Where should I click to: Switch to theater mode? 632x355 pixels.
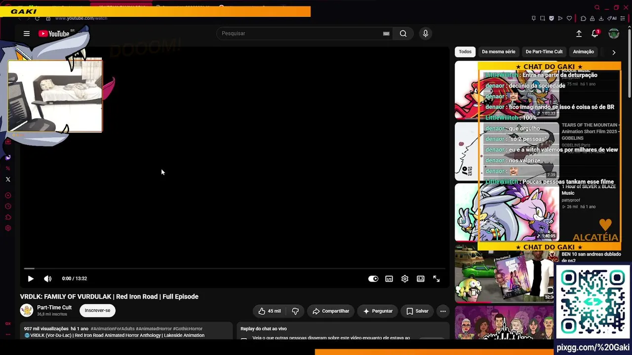(x=421, y=279)
